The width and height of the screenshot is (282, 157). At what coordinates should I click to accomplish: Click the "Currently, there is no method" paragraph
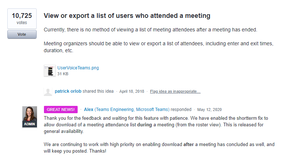pyautogui.click(x=151, y=30)
